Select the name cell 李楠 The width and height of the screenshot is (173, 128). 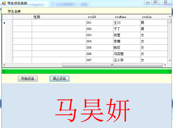[127, 41]
